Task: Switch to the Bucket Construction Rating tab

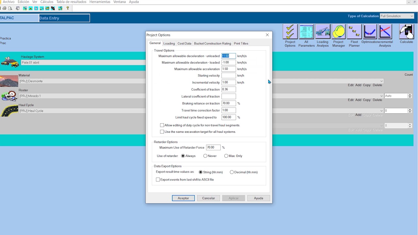Action: 212,43
